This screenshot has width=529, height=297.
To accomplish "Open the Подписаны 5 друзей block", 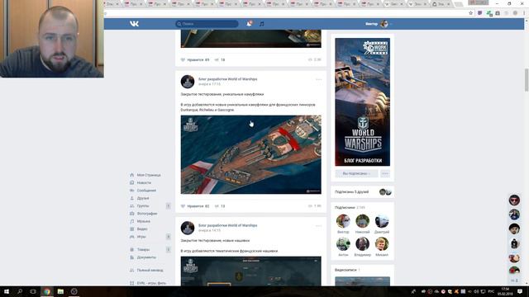I will point(362,192).
